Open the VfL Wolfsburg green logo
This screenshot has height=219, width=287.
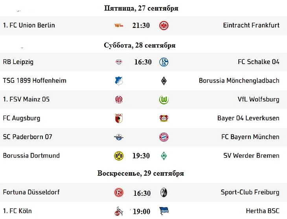164,99
